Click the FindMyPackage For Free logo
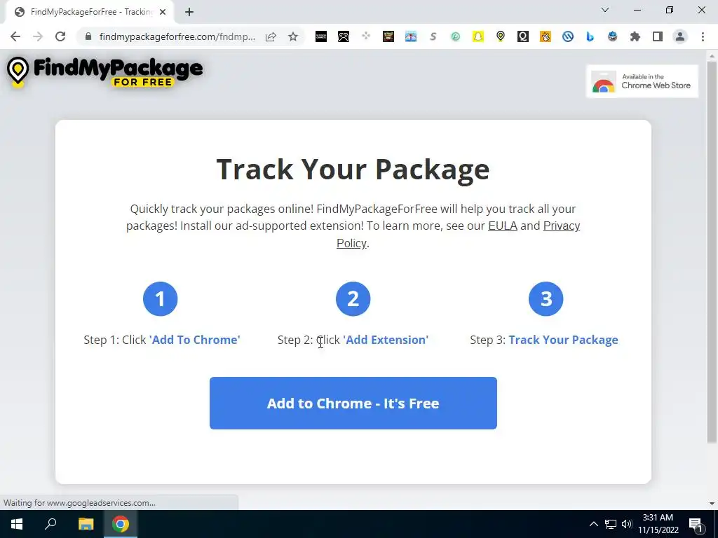The height and width of the screenshot is (538, 718). pyautogui.click(x=104, y=72)
